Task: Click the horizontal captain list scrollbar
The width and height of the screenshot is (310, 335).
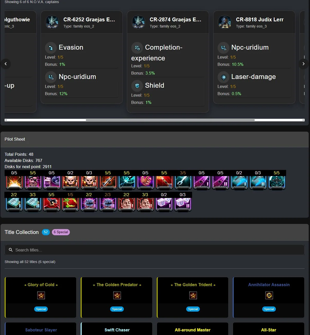Action: (x=155, y=120)
